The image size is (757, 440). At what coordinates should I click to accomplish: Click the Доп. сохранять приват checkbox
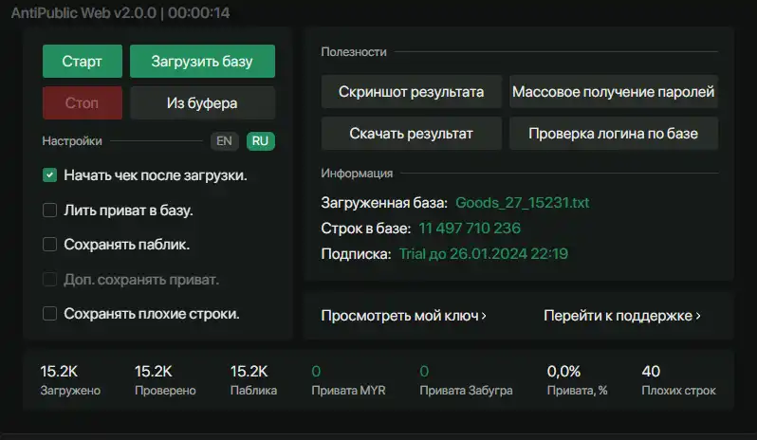pos(50,280)
